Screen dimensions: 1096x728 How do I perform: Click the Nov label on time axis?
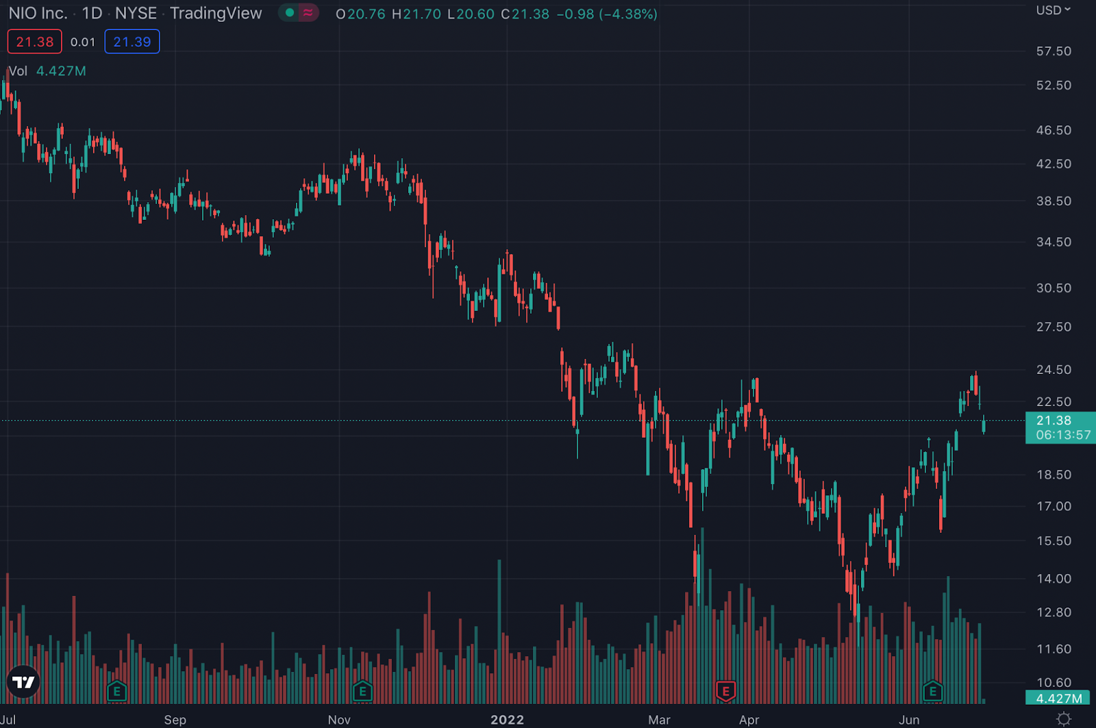point(339,720)
